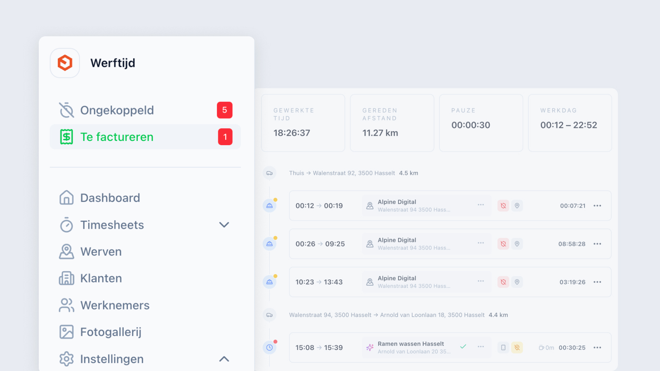660x371 pixels.
Task: Go to Dashboard via the home icon
Action: [x=66, y=198]
